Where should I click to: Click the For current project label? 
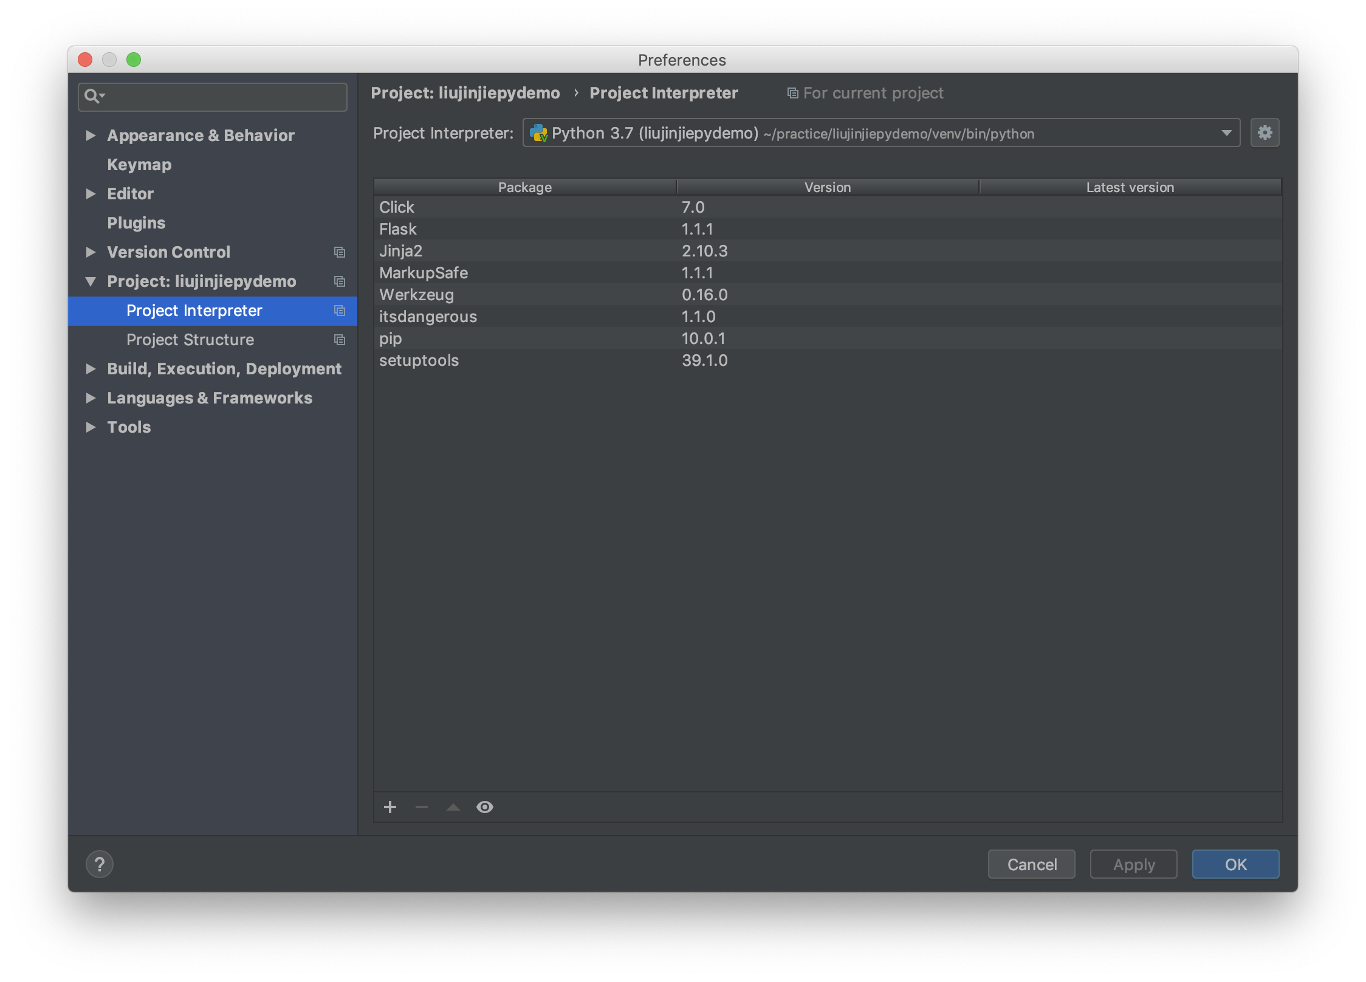[873, 93]
